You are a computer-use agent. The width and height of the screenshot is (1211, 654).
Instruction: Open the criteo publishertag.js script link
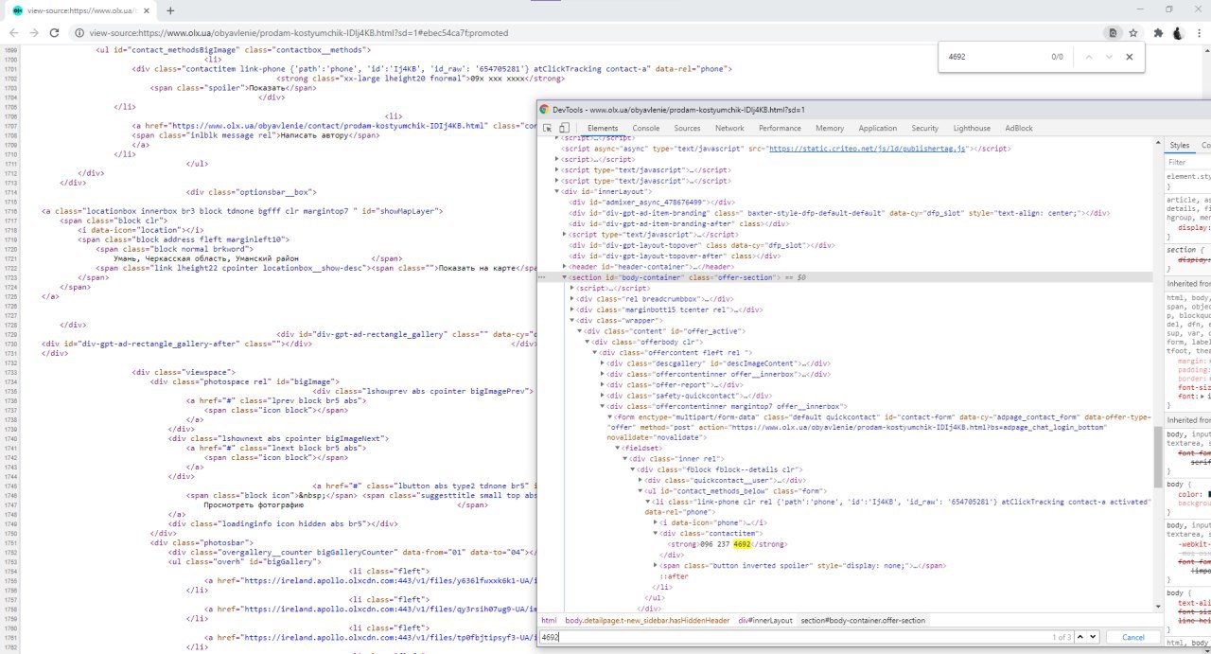[868, 149]
